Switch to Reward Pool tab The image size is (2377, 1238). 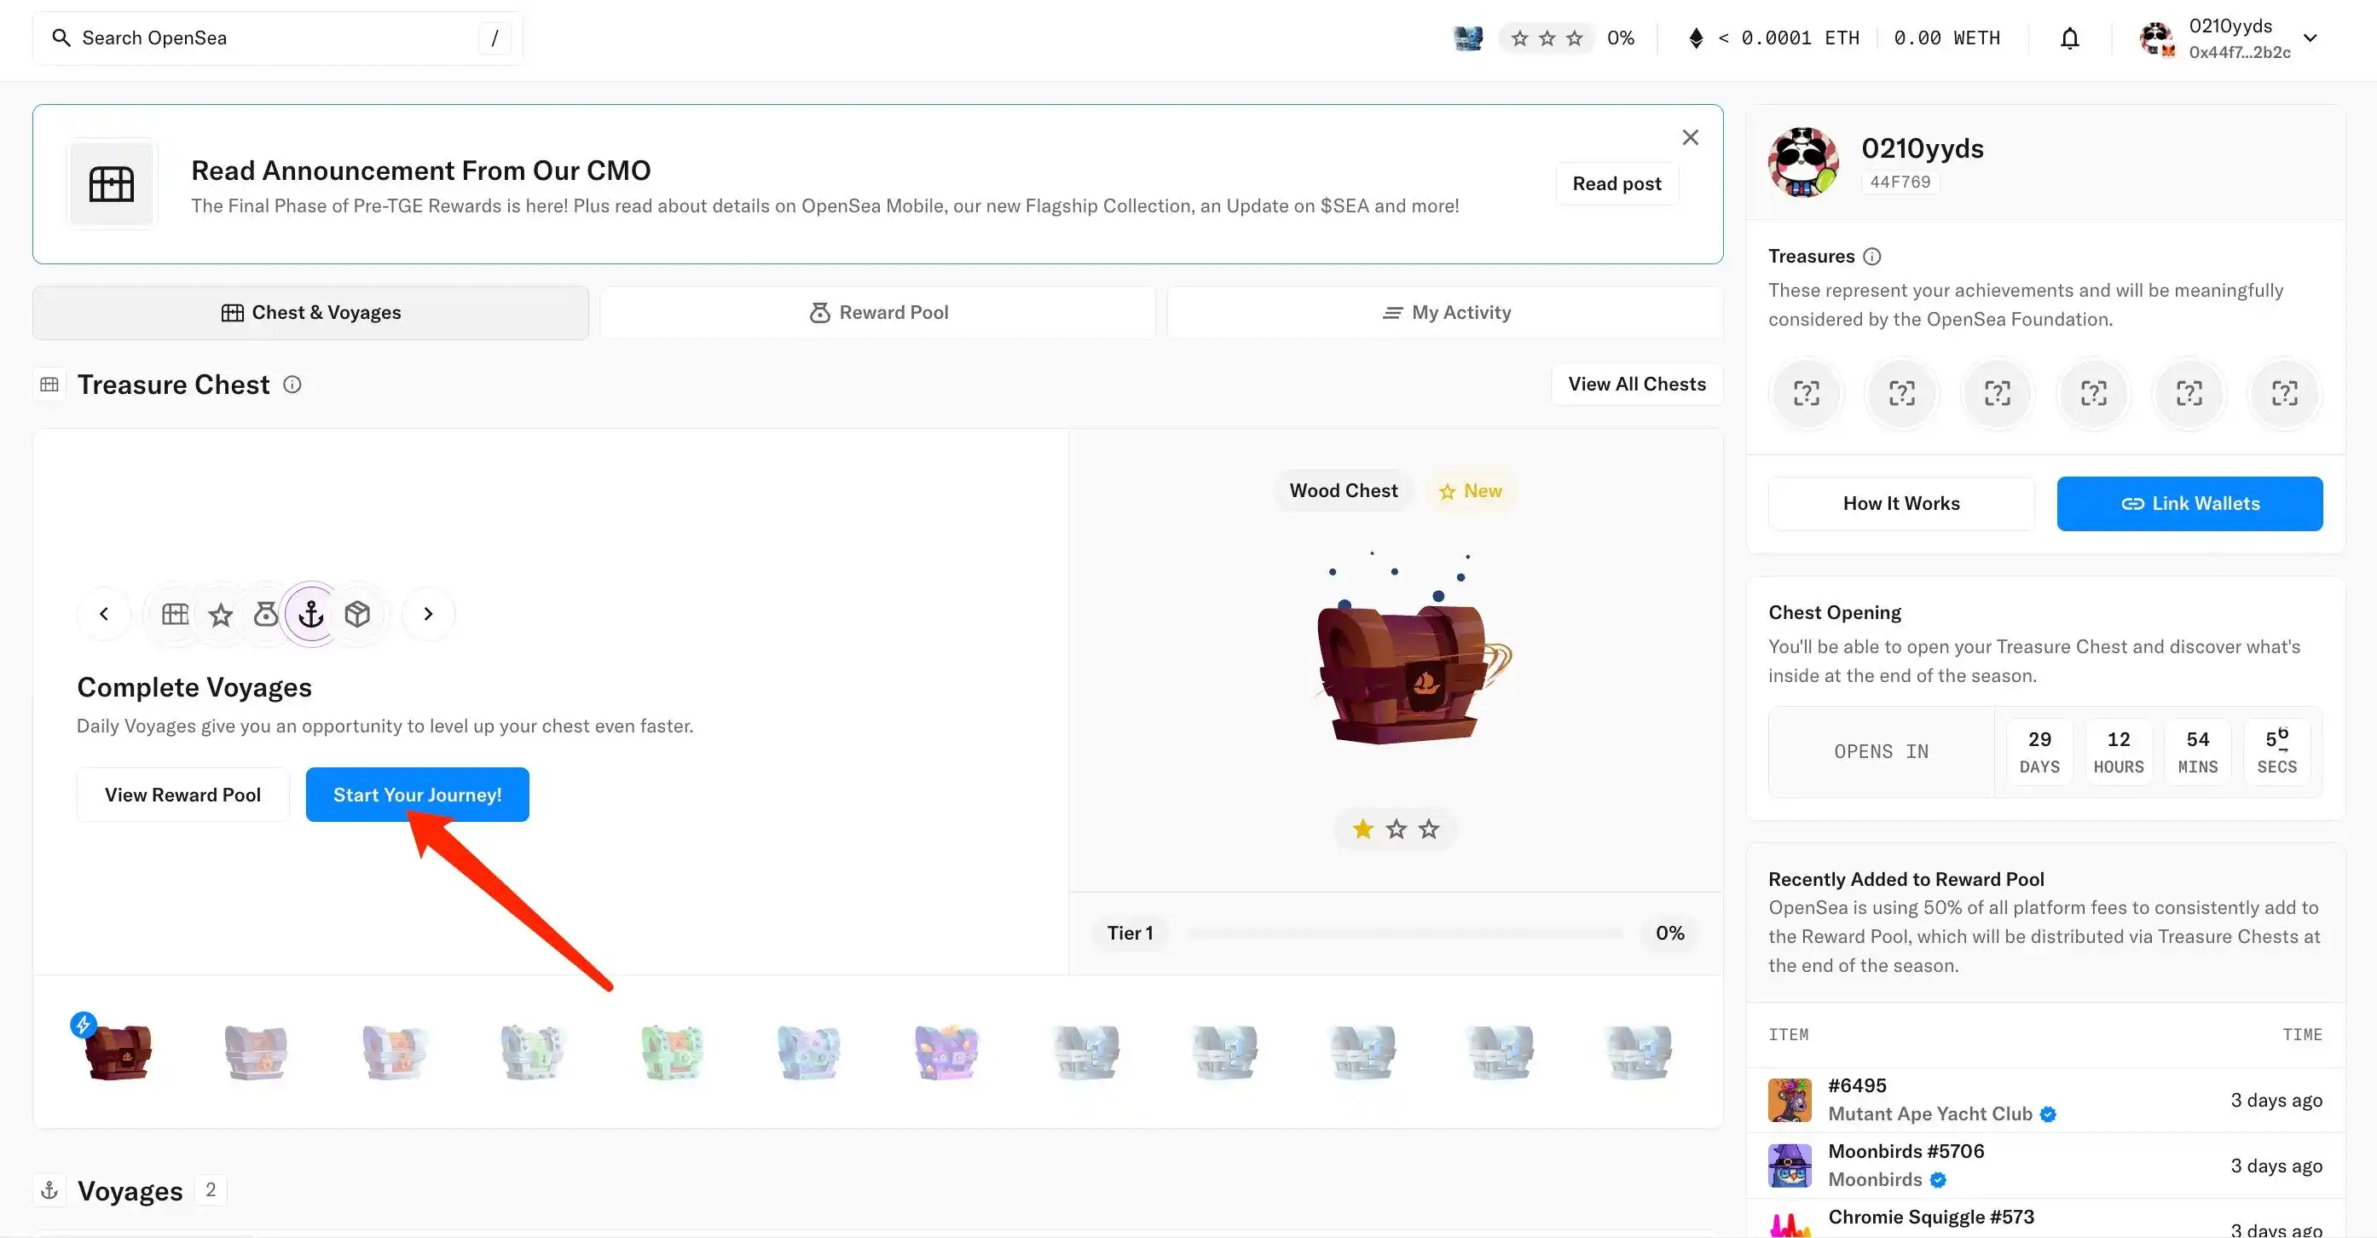(x=877, y=313)
